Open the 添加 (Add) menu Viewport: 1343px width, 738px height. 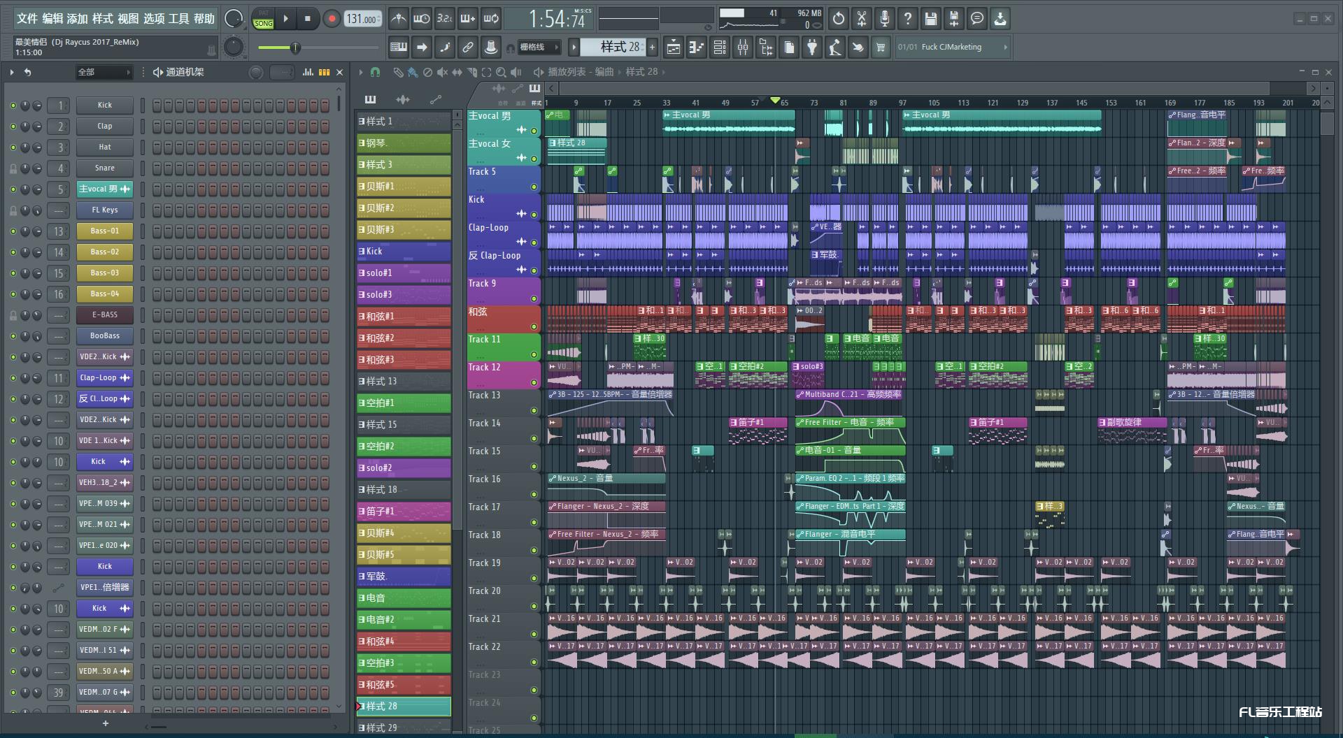pos(78,19)
